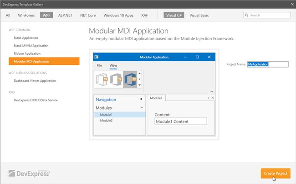
Task: Click the template Search field
Action: (x=267, y=15)
